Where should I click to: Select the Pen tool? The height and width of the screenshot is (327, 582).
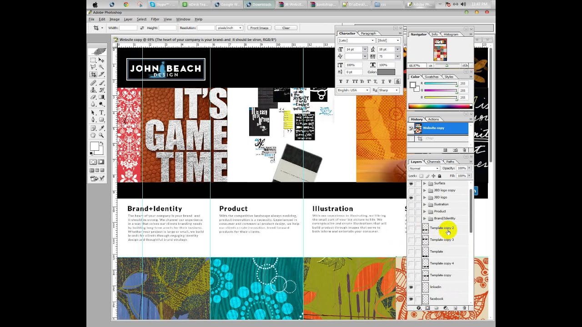click(x=93, y=120)
